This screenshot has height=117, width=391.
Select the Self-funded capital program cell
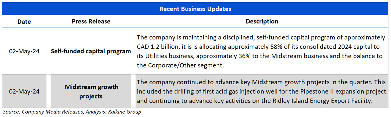91,51
